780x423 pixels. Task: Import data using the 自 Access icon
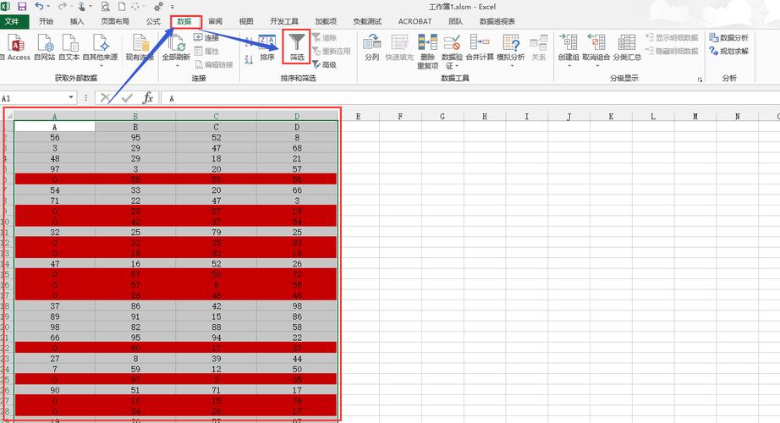tap(16, 43)
